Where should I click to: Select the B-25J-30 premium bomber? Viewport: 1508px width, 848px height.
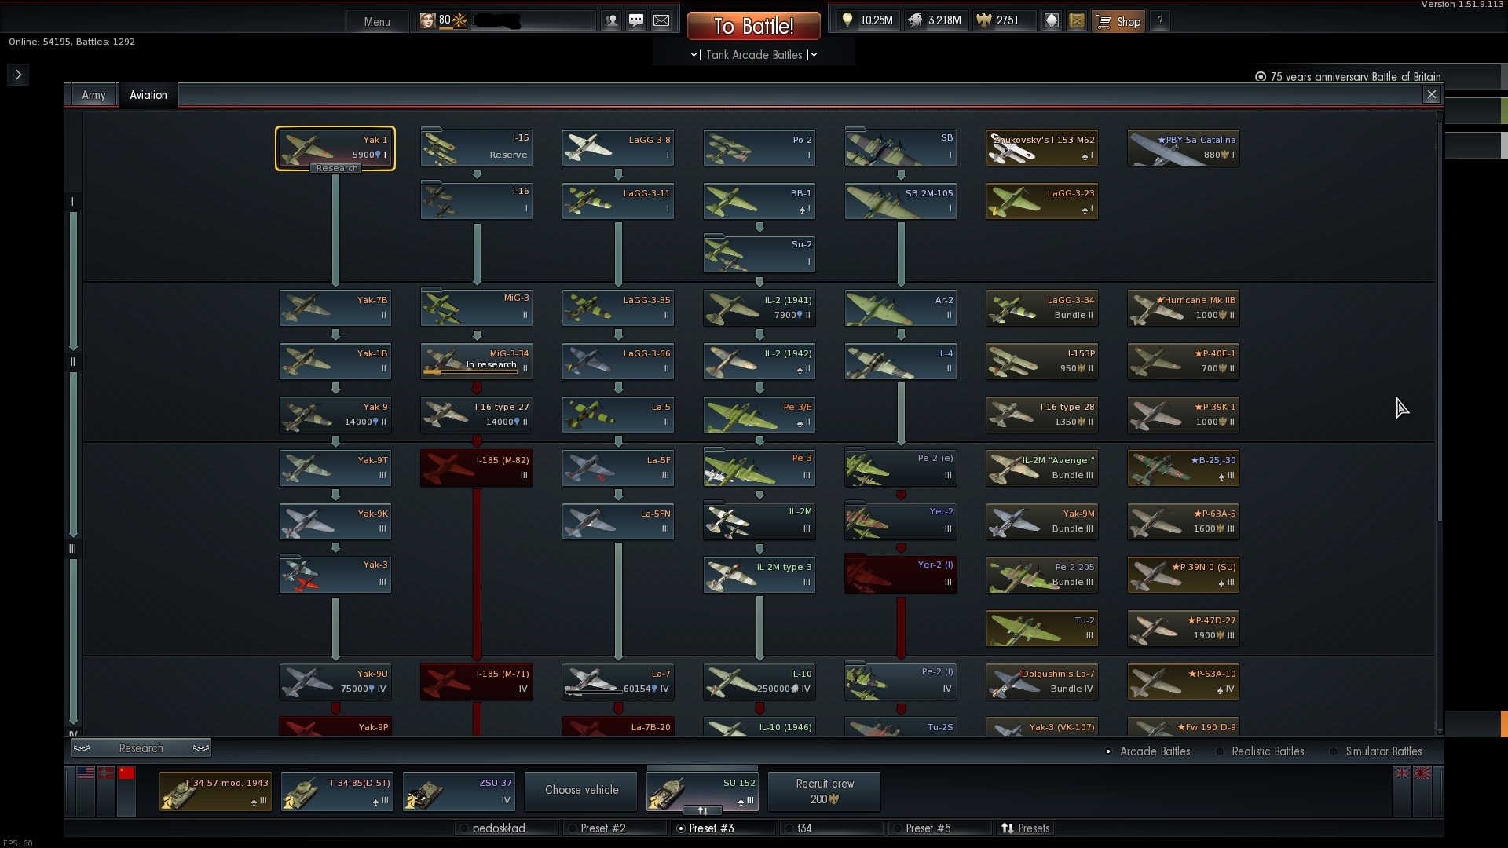click(x=1184, y=468)
